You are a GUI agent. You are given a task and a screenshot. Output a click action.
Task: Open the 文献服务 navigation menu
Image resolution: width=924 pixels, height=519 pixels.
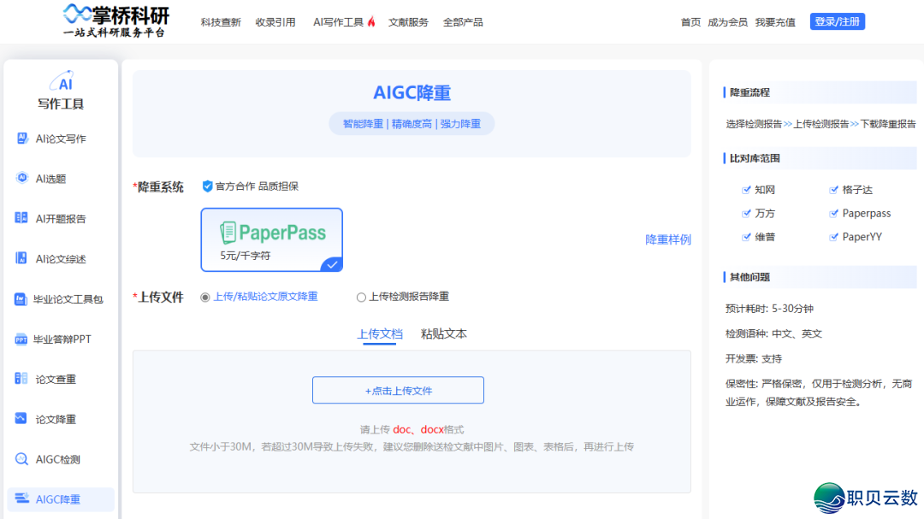[x=408, y=22]
